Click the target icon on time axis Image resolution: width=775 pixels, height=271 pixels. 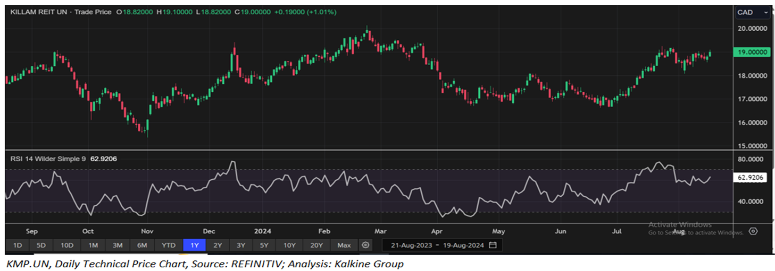click(753, 231)
